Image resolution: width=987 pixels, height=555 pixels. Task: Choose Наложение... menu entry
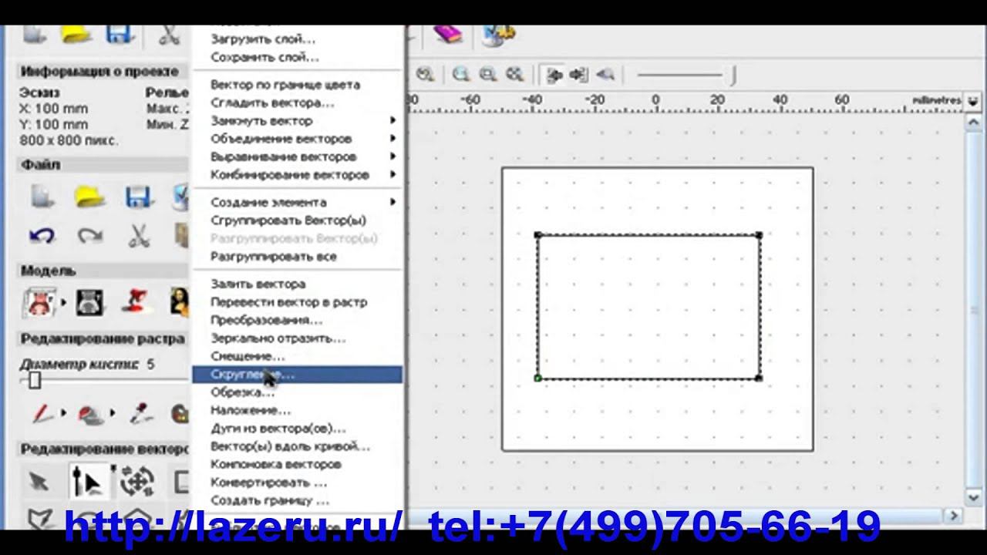[297, 410]
